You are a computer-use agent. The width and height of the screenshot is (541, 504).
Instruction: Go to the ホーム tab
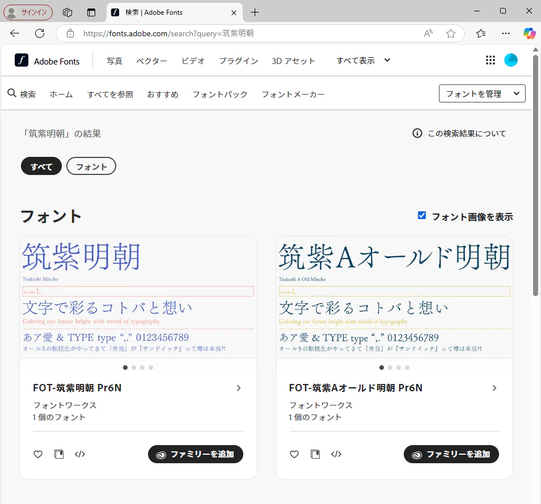pos(61,94)
